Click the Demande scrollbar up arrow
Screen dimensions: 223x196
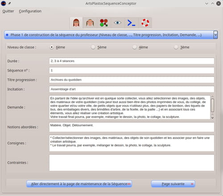(212, 97)
